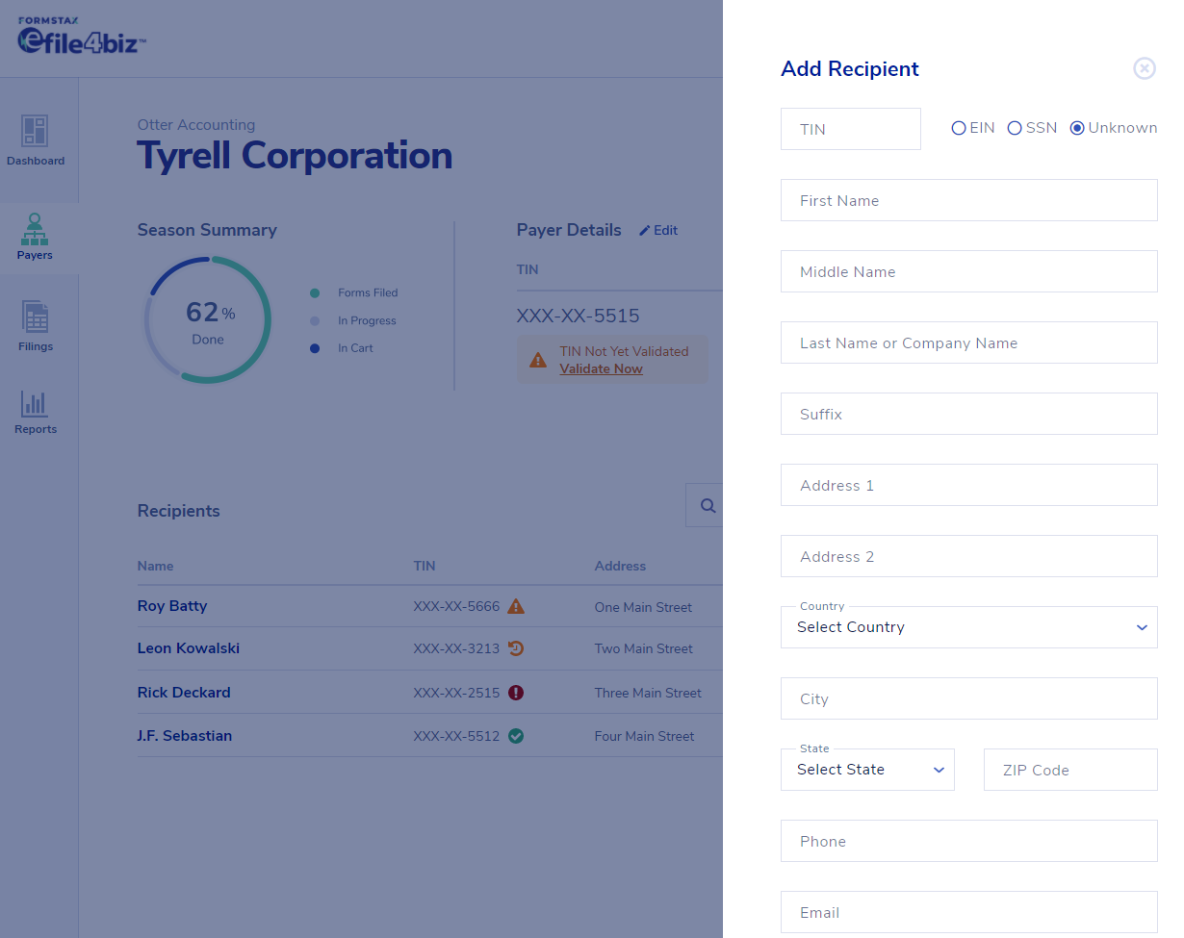Open Leon Kowalski recipient
The height and width of the screenshot is (938, 1184).
(189, 648)
